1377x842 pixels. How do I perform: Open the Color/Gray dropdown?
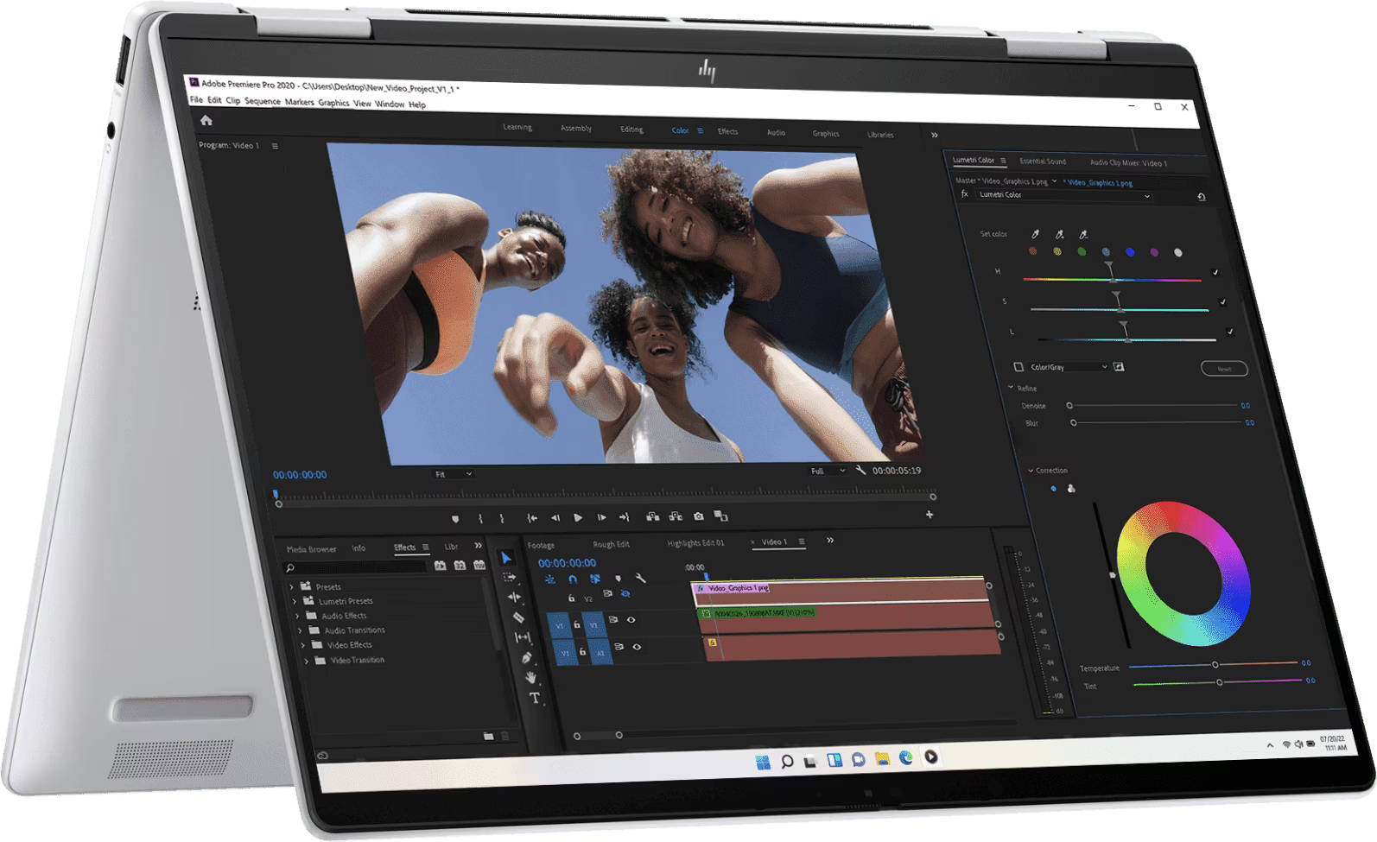(1069, 367)
